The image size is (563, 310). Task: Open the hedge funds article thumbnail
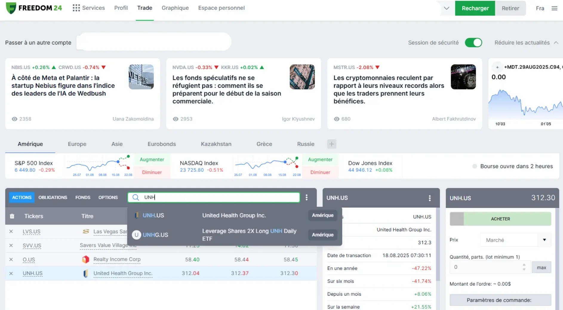302,77
